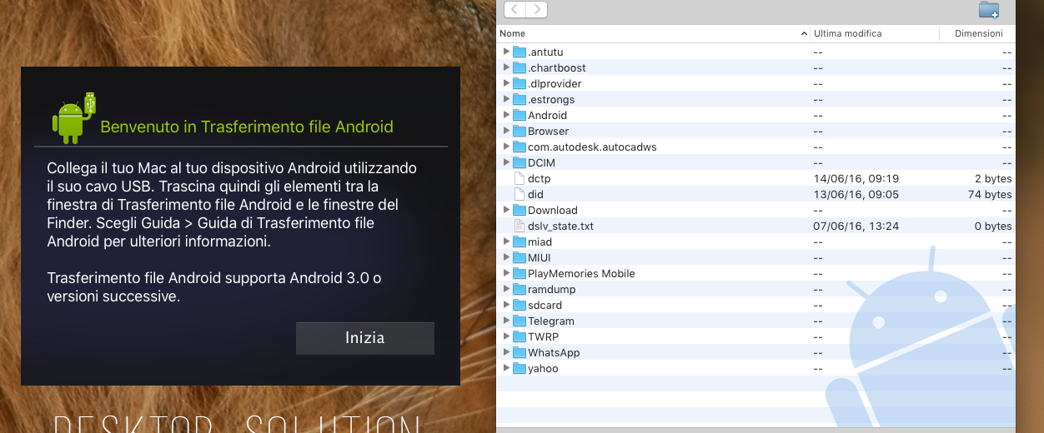1044x433 pixels.
Task: Select the dslv_state.txt file name
Action: (x=560, y=226)
